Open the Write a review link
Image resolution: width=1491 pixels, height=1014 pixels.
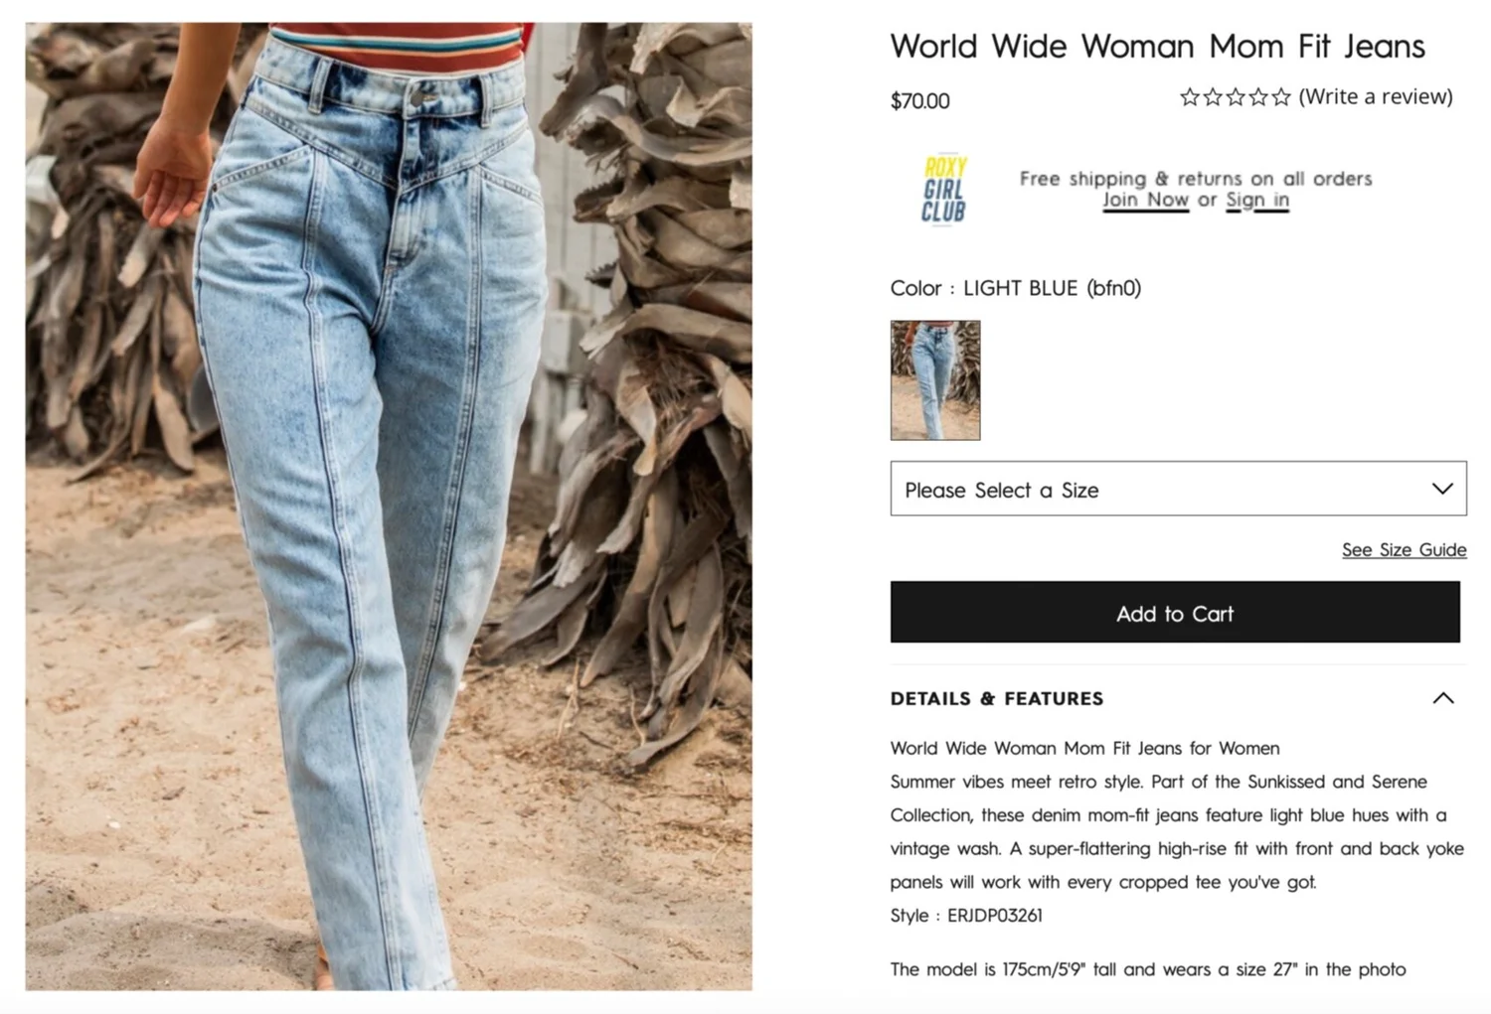(x=1376, y=96)
